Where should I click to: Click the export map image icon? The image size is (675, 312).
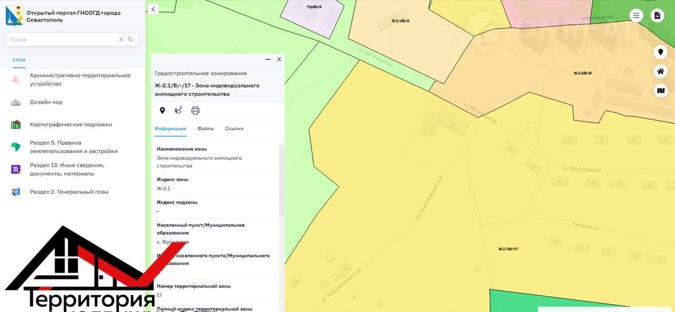click(657, 16)
